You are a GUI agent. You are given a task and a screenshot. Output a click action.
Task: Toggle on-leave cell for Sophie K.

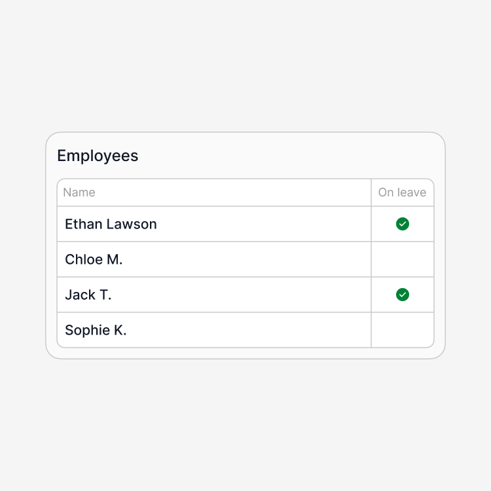coord(403,330)
